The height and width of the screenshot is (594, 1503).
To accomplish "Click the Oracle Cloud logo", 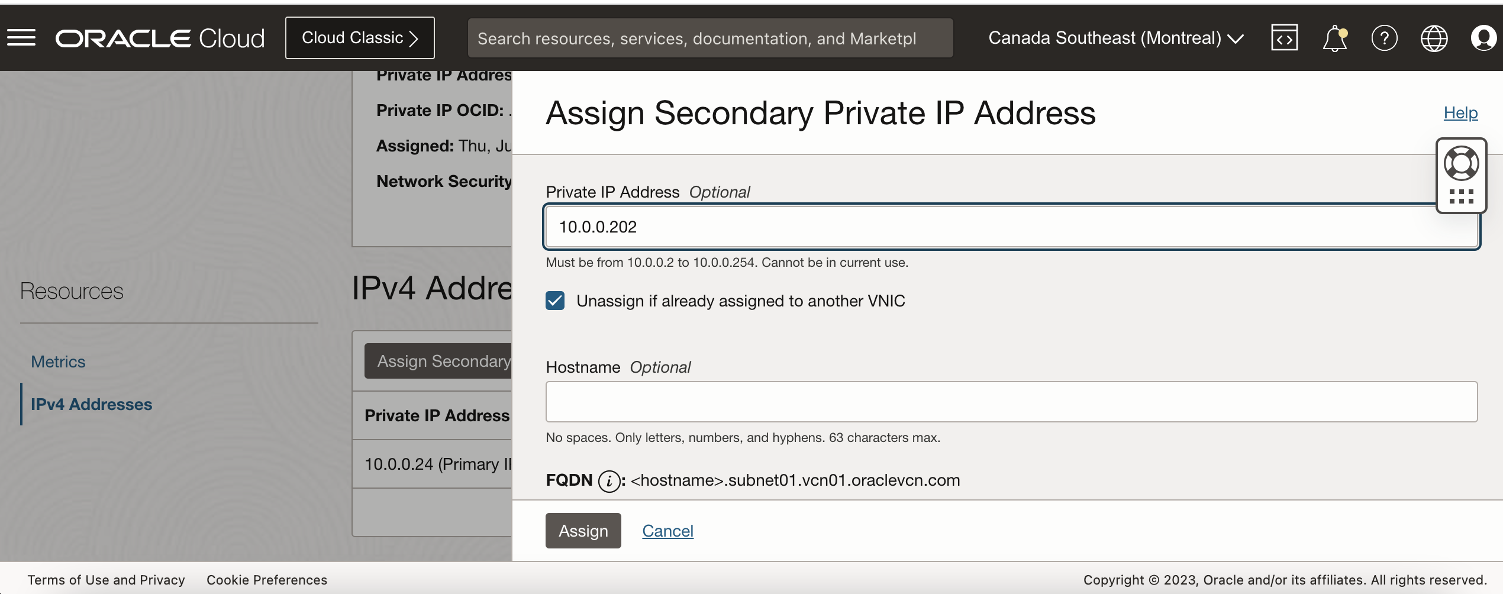I will point(160,37).
